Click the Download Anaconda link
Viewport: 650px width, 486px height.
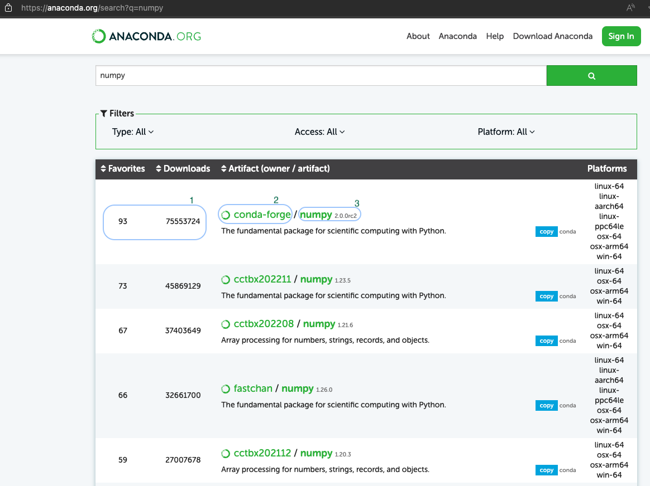tap(553, 36)
